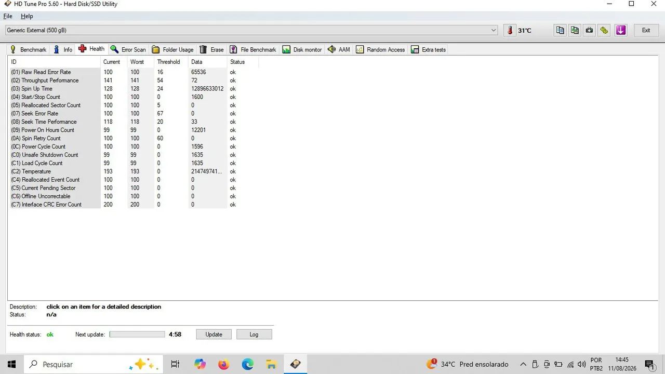665x374 pixels.
Task: Click the AAM speaker icon
Action: point(331,49)
